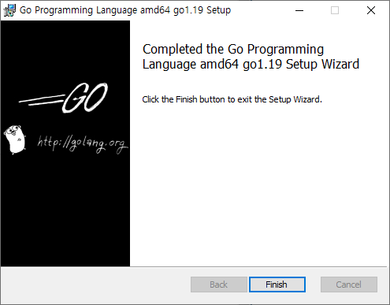Click the greyed-out Back button
The image size is (390, 305).
point(219,285)
